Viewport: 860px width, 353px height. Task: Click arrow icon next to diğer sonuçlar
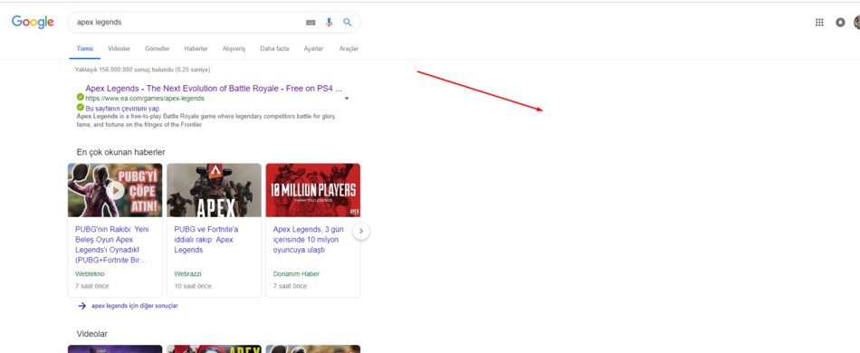click(x=82, y=306)
